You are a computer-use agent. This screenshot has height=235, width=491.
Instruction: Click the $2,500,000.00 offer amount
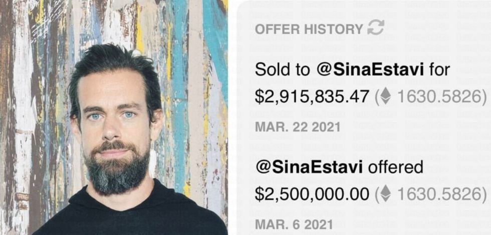(x=312, y=193)
